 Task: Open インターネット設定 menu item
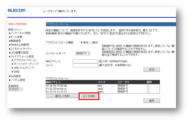tap(20, 33)
